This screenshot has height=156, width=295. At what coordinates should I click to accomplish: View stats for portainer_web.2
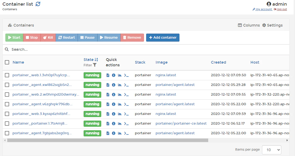(x=120, y=95)
